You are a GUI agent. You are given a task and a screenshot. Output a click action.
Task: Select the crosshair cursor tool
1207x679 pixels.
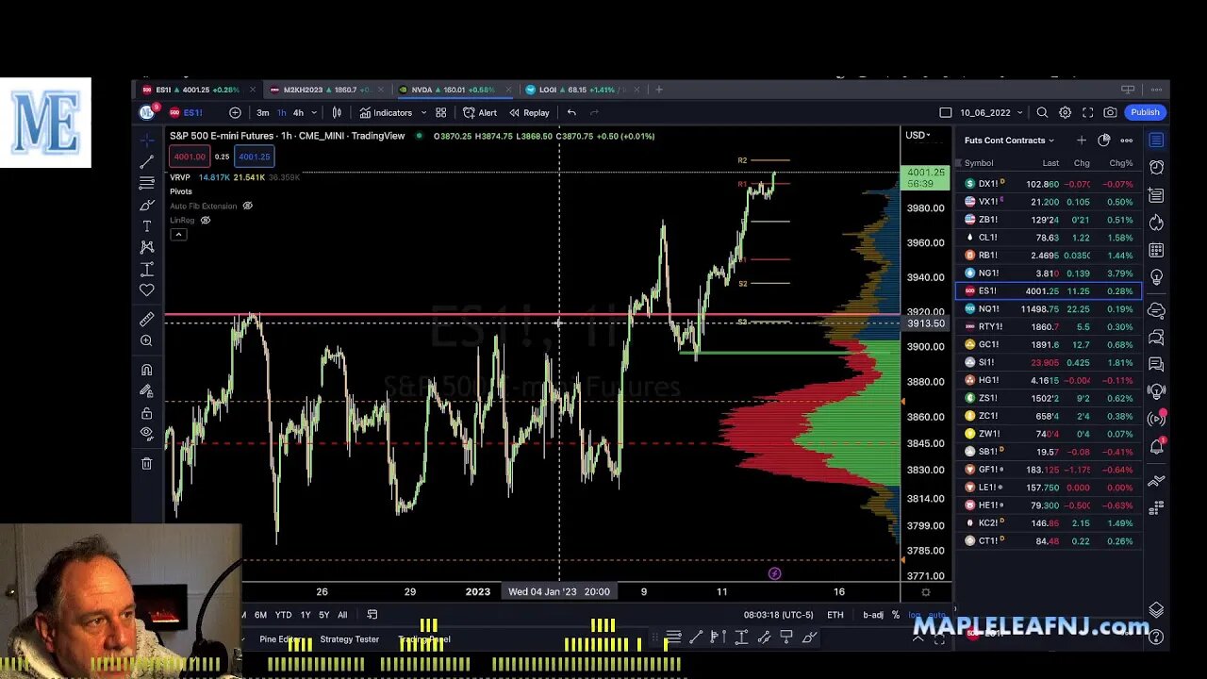tap(147, 141)
